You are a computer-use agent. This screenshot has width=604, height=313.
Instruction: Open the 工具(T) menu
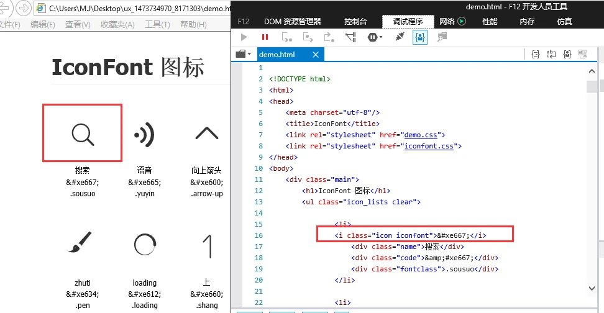coord(157,25)
